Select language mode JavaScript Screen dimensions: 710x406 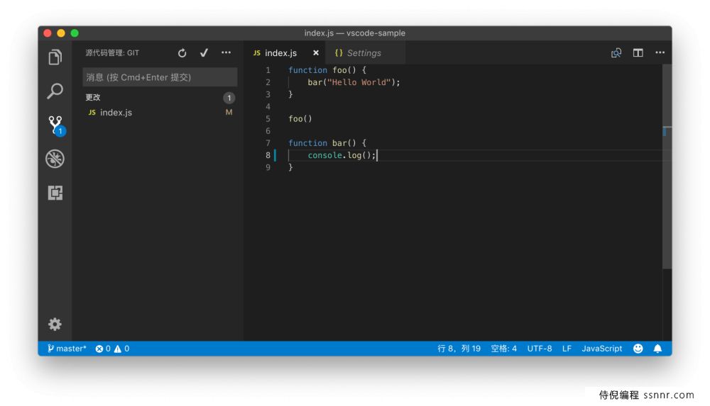[x=602, y=349]
